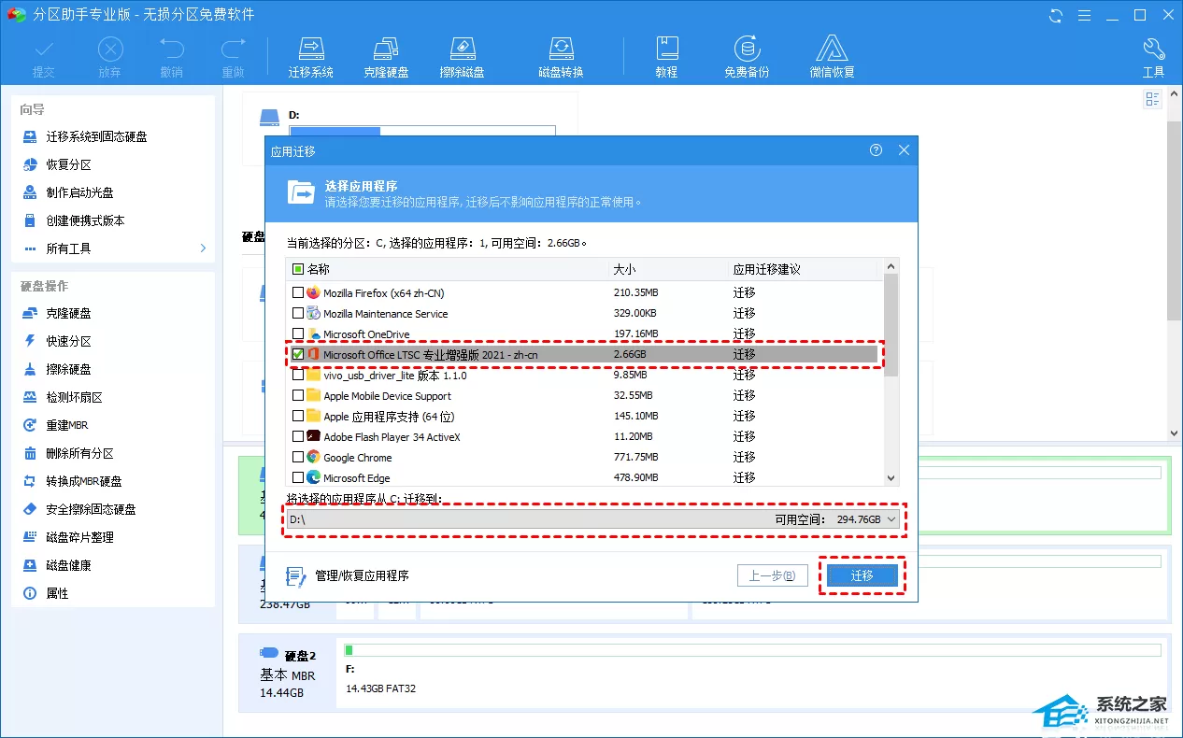Click the application list scroll-down arrow
This screenshot has width=1183, height=738.
[x=891, y=477]
